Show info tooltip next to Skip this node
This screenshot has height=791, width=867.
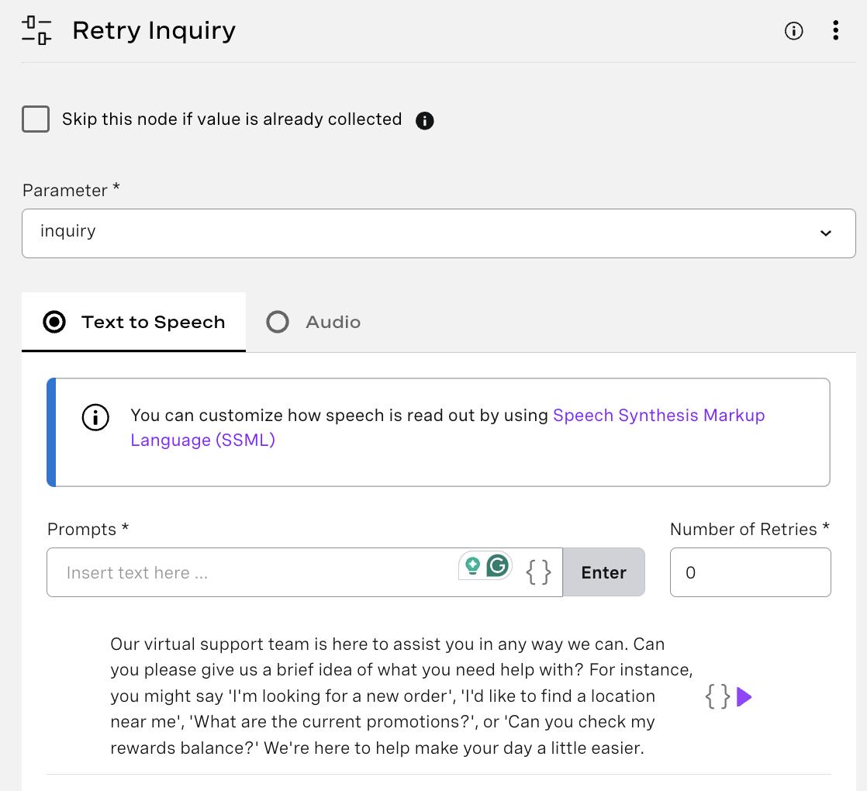(x=425, y=120)
